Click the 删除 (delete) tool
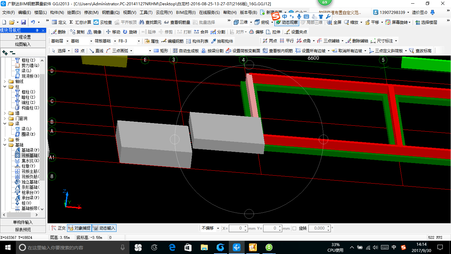Viewport: 451px width, 254px height. [x=59, y=32]
